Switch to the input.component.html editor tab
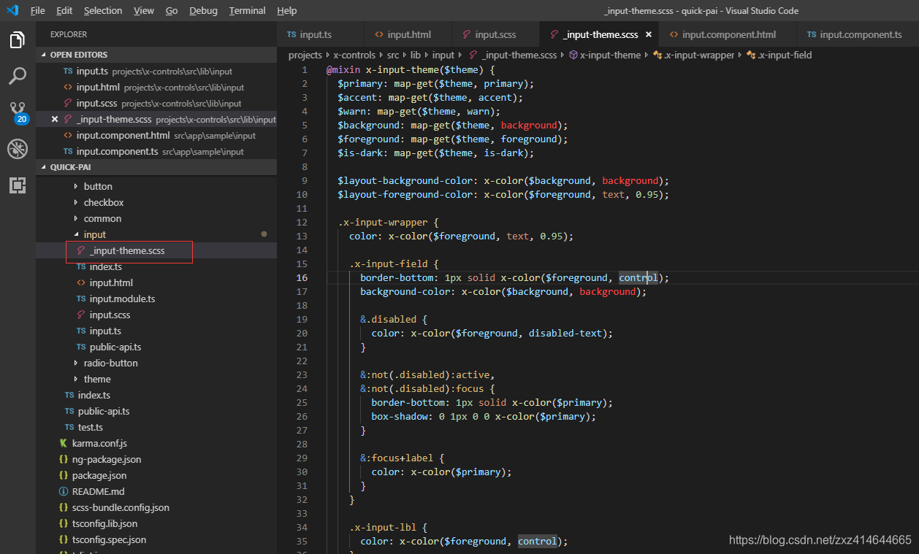 tap(728, 34)
